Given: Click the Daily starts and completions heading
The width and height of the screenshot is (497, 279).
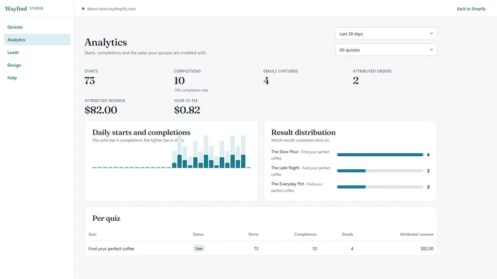Looking at the screenshot, I should pyautogui.click(x=142, y=132).
